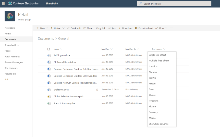220x137 pixels.
Task: Select Choice from Add column menu
Action: tap(152, 95)
